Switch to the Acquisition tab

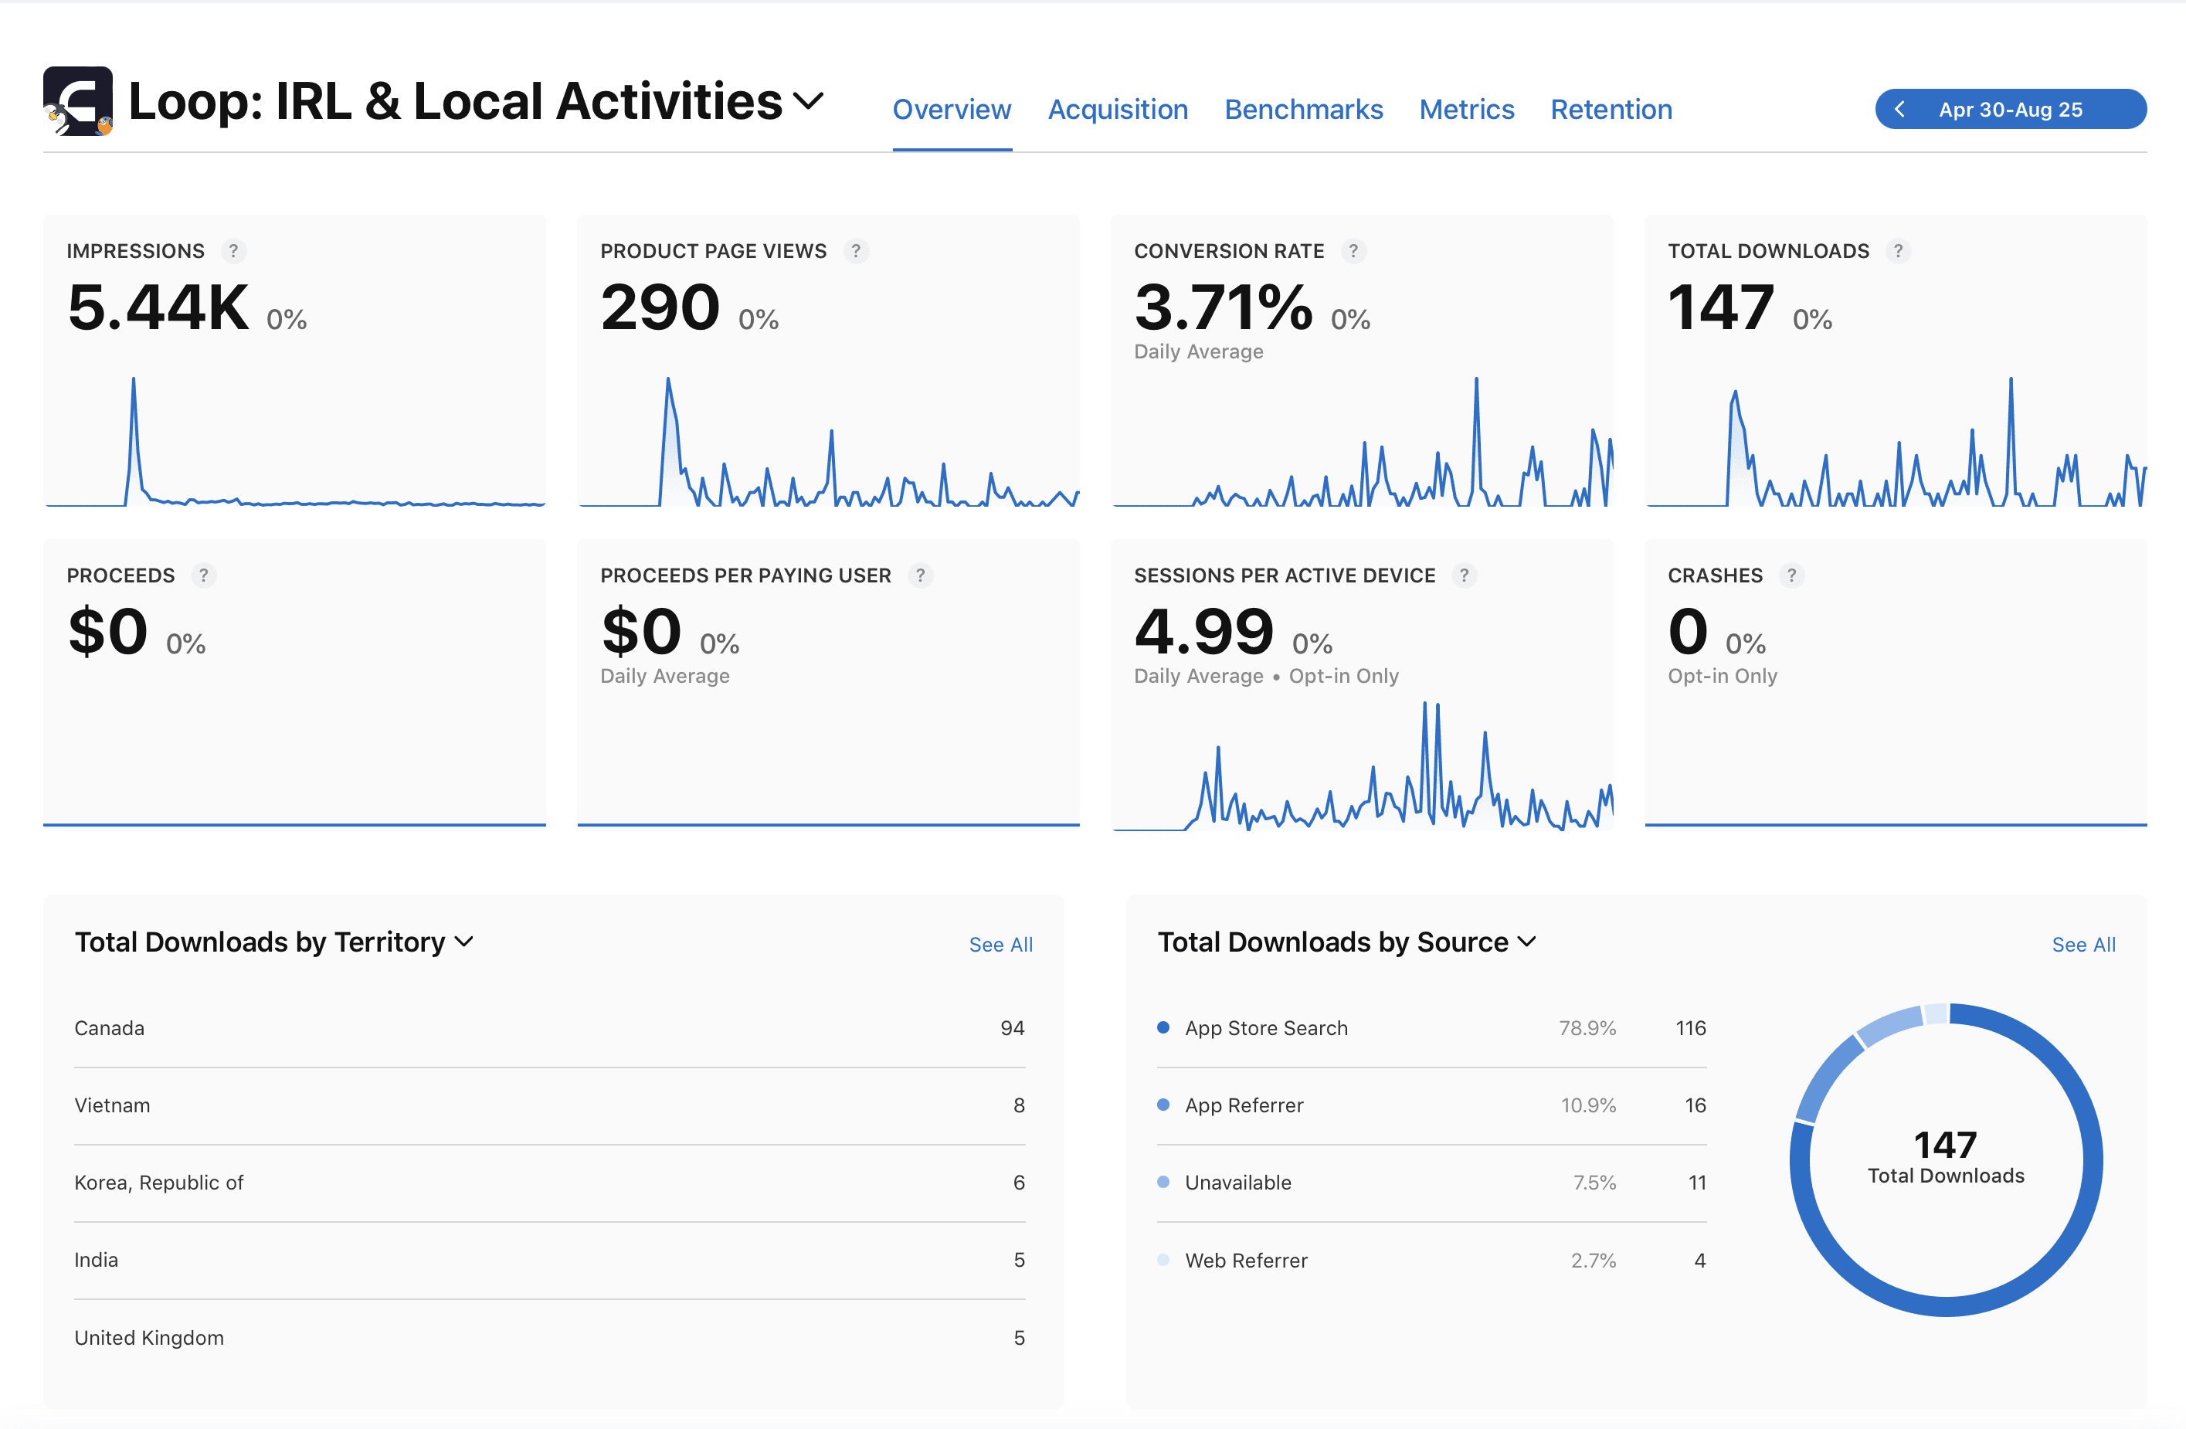pyautogui.click(x=1118, y=109)
